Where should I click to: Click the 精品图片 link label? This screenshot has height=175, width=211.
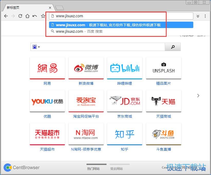pyautogui.click(x=164, y=83)
